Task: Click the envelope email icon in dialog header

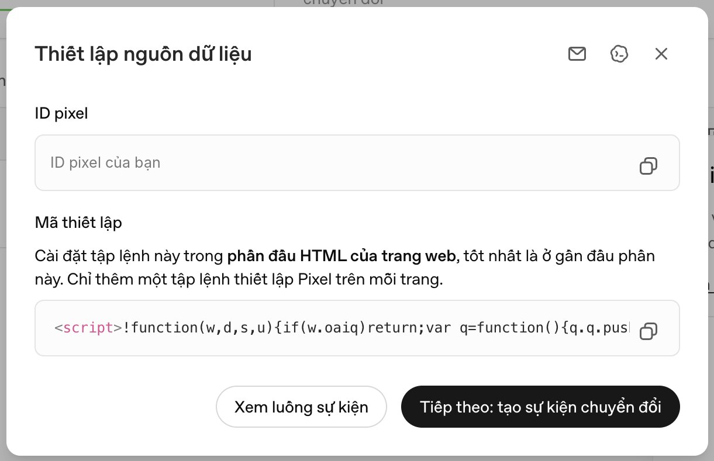Action: [x=577, y=54]
